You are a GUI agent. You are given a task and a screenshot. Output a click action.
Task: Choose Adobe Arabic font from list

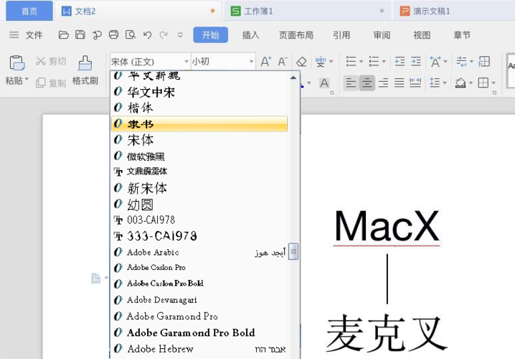coord(199,252)
